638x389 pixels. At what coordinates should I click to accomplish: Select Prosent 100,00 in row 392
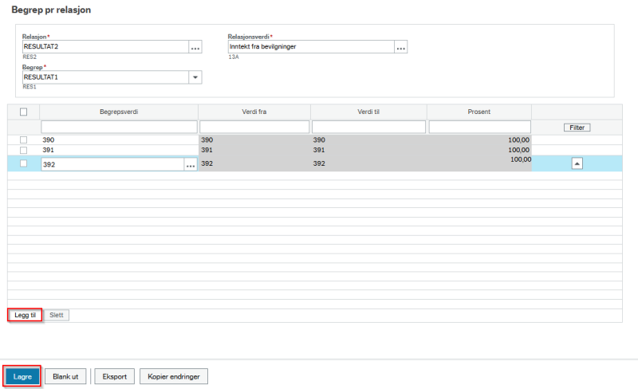click(479, 163)
